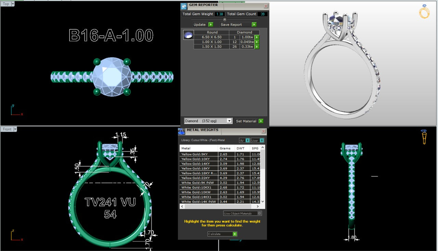Select the Yellow Gold:18KY row

pyautogui.click(x=220, y=168)
